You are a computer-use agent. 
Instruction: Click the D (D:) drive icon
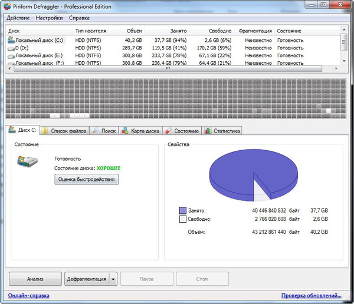[x=11, y=48]
